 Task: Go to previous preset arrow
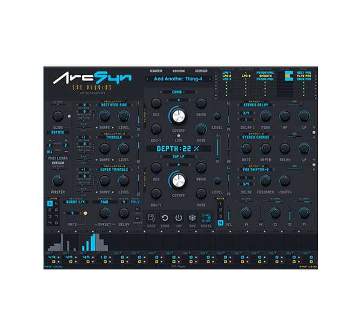pyautogui.click(x=147, y=79)
